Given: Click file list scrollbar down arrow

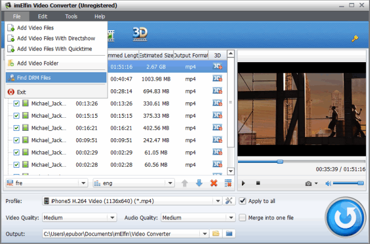Looking at the screenshot, I should coord(231,171).
